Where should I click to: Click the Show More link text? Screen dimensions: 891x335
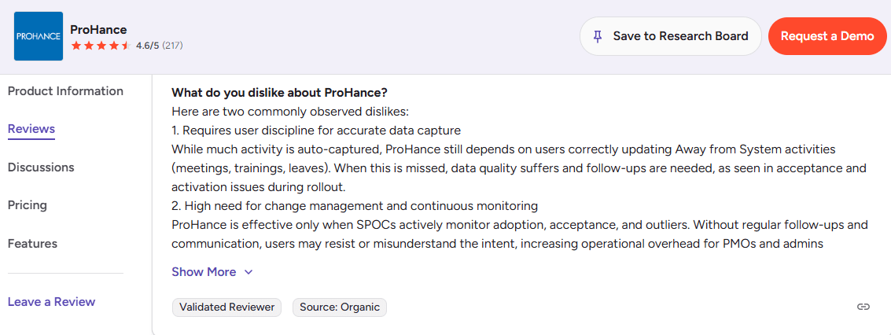click(204, 272)
